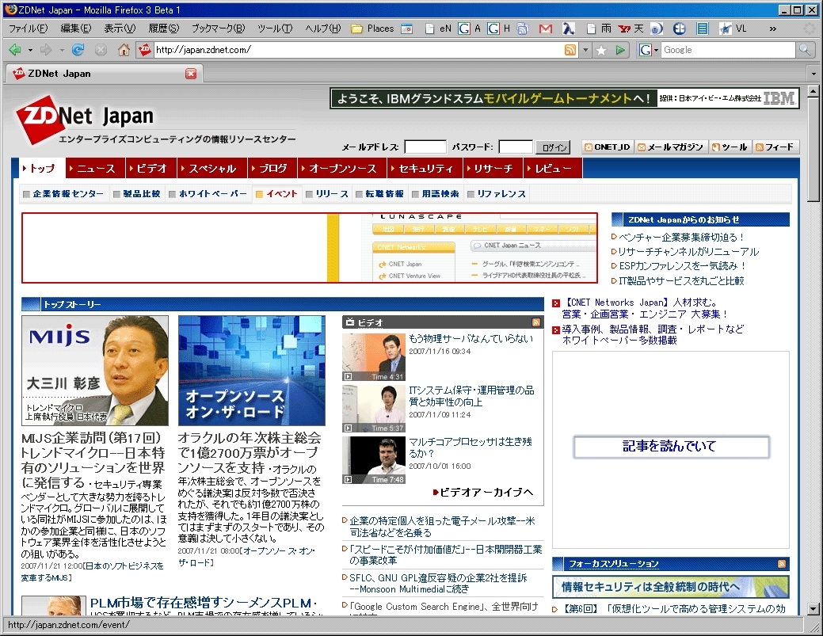Click the video section RSS icon
This screenshot has height=636, width=823.
coord(535,322)
